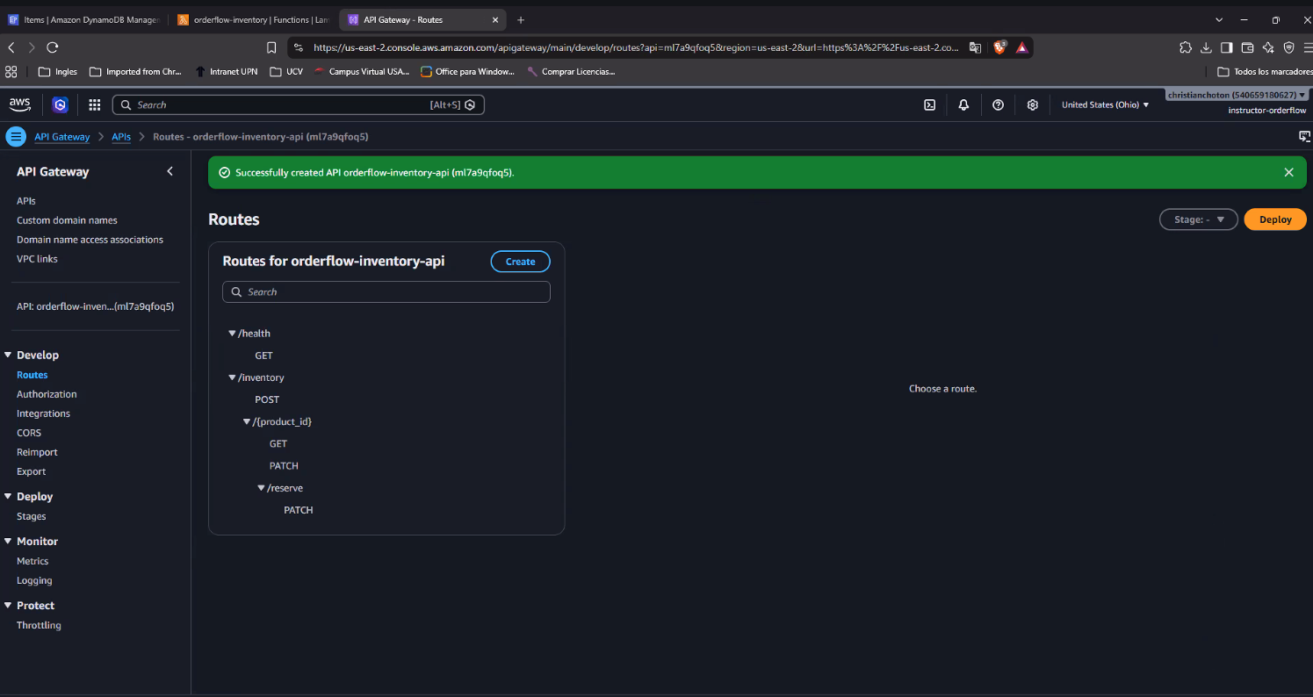Open the United States (Ohio) region dropdown
Image resolution: width=1313 pixels, height=697 pixels.
(x=1105, y=105)
